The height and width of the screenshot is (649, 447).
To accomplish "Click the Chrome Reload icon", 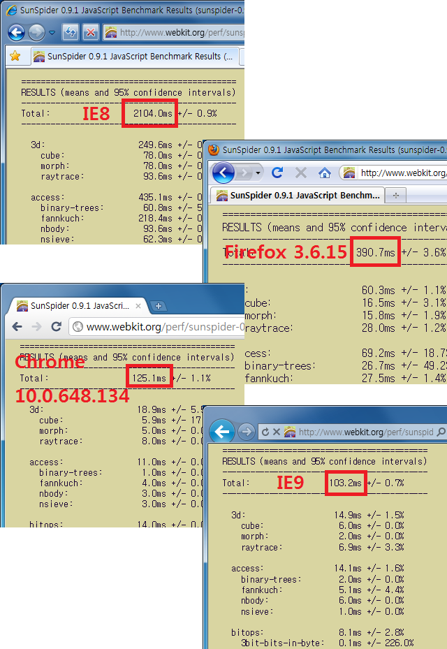I will 57,326.
